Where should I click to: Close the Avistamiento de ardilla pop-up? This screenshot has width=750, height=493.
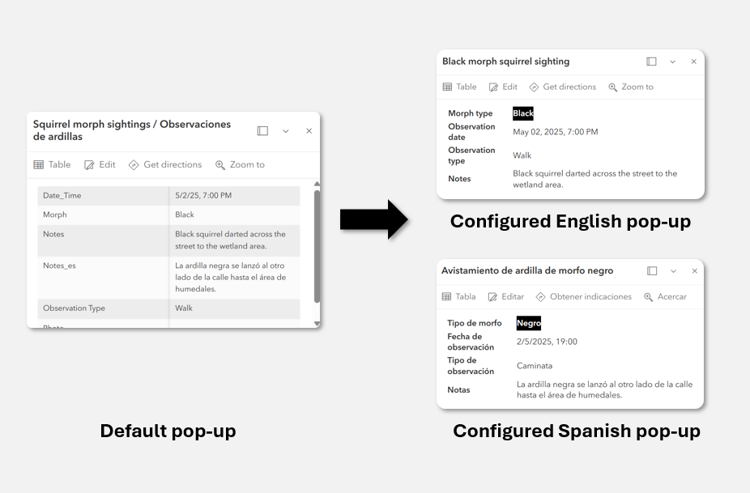(x=694, y=270)
